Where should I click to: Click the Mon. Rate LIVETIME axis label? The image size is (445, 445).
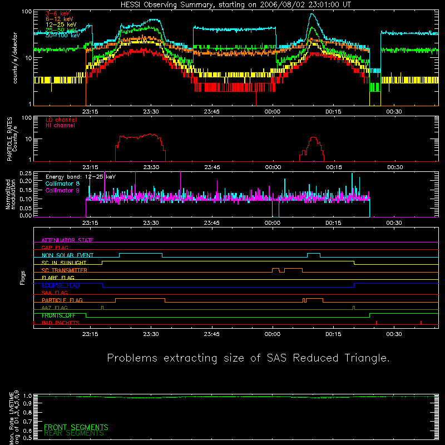14,418
